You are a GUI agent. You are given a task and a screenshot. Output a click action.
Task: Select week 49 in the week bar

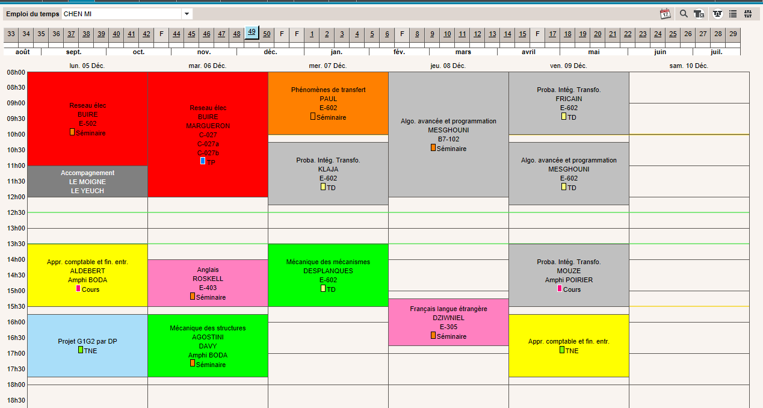[252, 32]
